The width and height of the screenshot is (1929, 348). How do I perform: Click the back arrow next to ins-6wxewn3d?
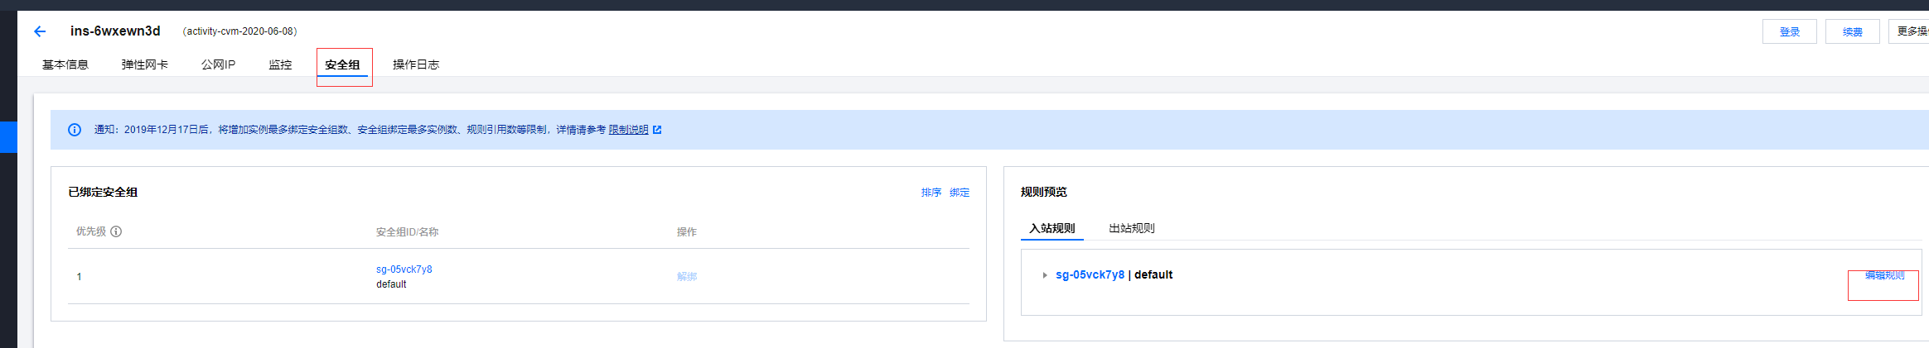[x=40, y=31]
